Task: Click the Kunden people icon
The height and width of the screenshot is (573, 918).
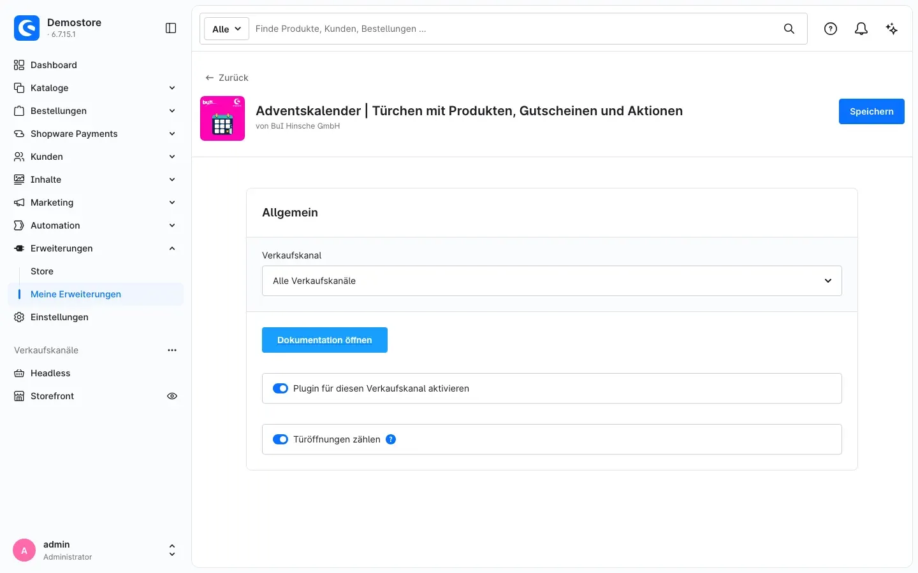Action: point(19,157)
